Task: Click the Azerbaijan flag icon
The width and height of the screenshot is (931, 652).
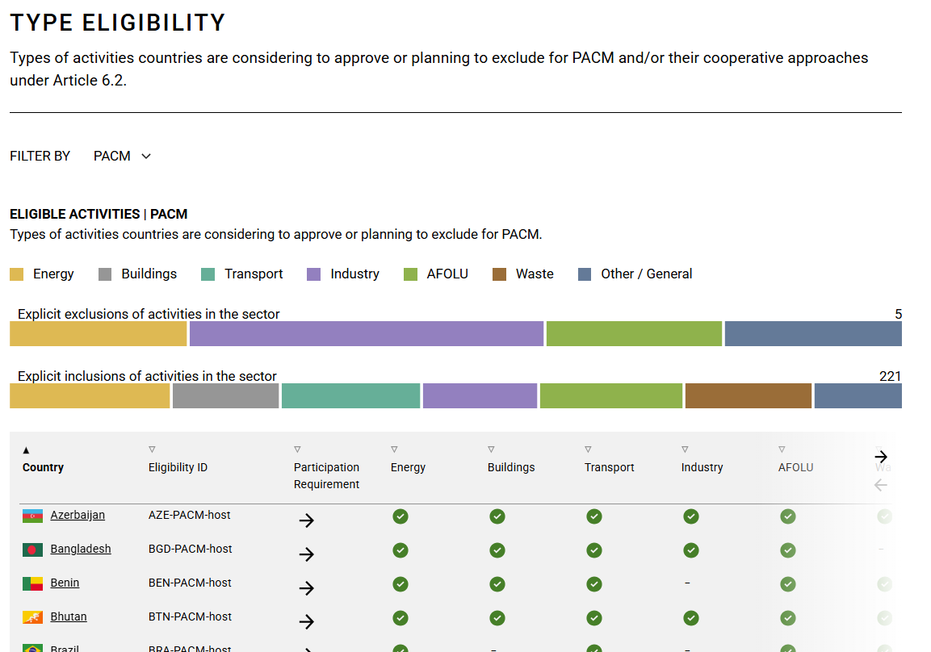Action: coord(32,516)
